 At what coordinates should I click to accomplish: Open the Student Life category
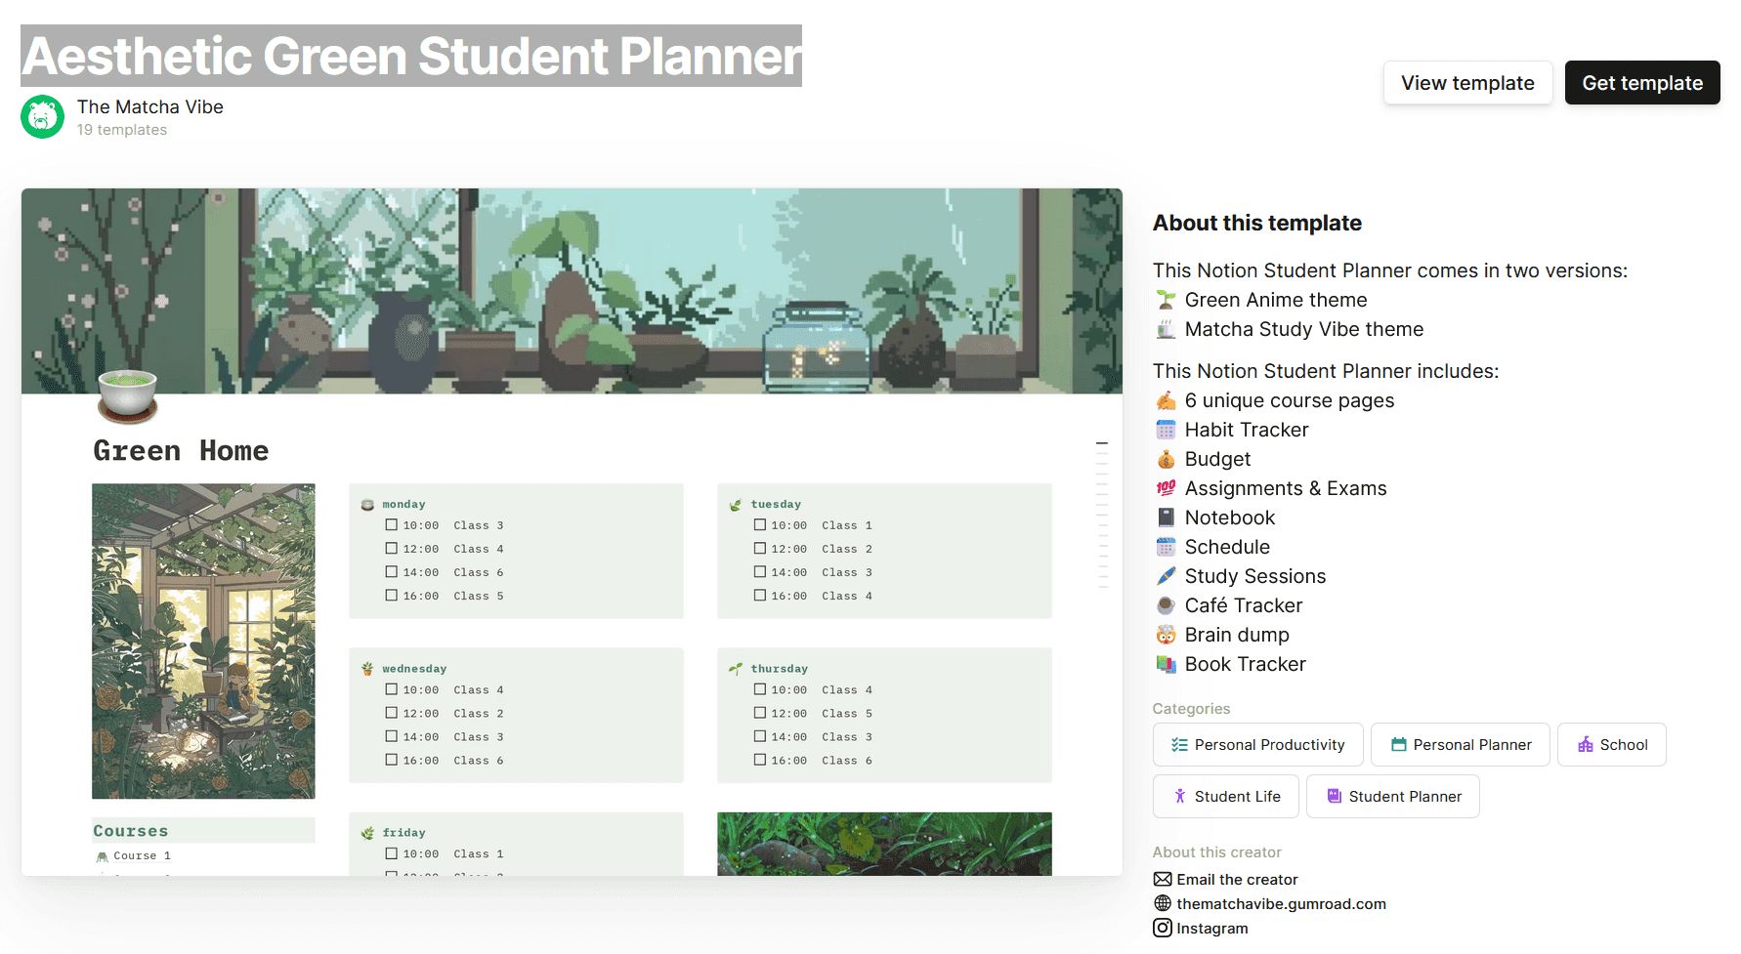(1226, 797)
